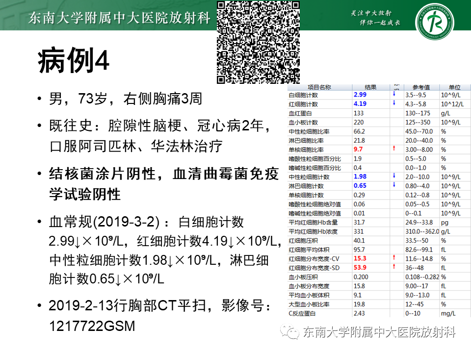Click the unit pg in 平均红细胞Hb含量 row
Image resolution: width=471 pixels, height=353 pixels.
tap(445, 223)
